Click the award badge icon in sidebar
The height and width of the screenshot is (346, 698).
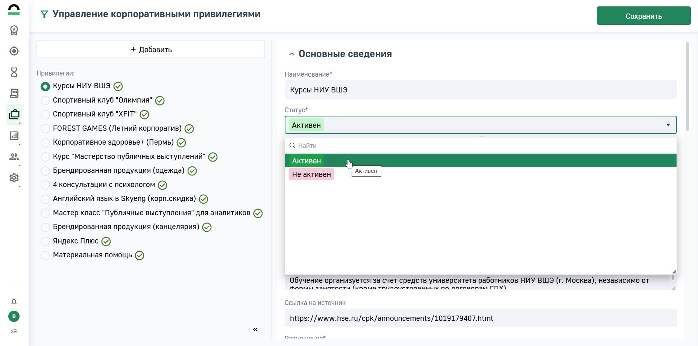(x=14, y=30)
